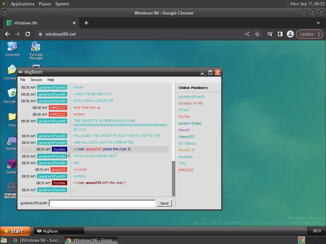Minimize the MsgRoom window

click(x=202, y=72)
